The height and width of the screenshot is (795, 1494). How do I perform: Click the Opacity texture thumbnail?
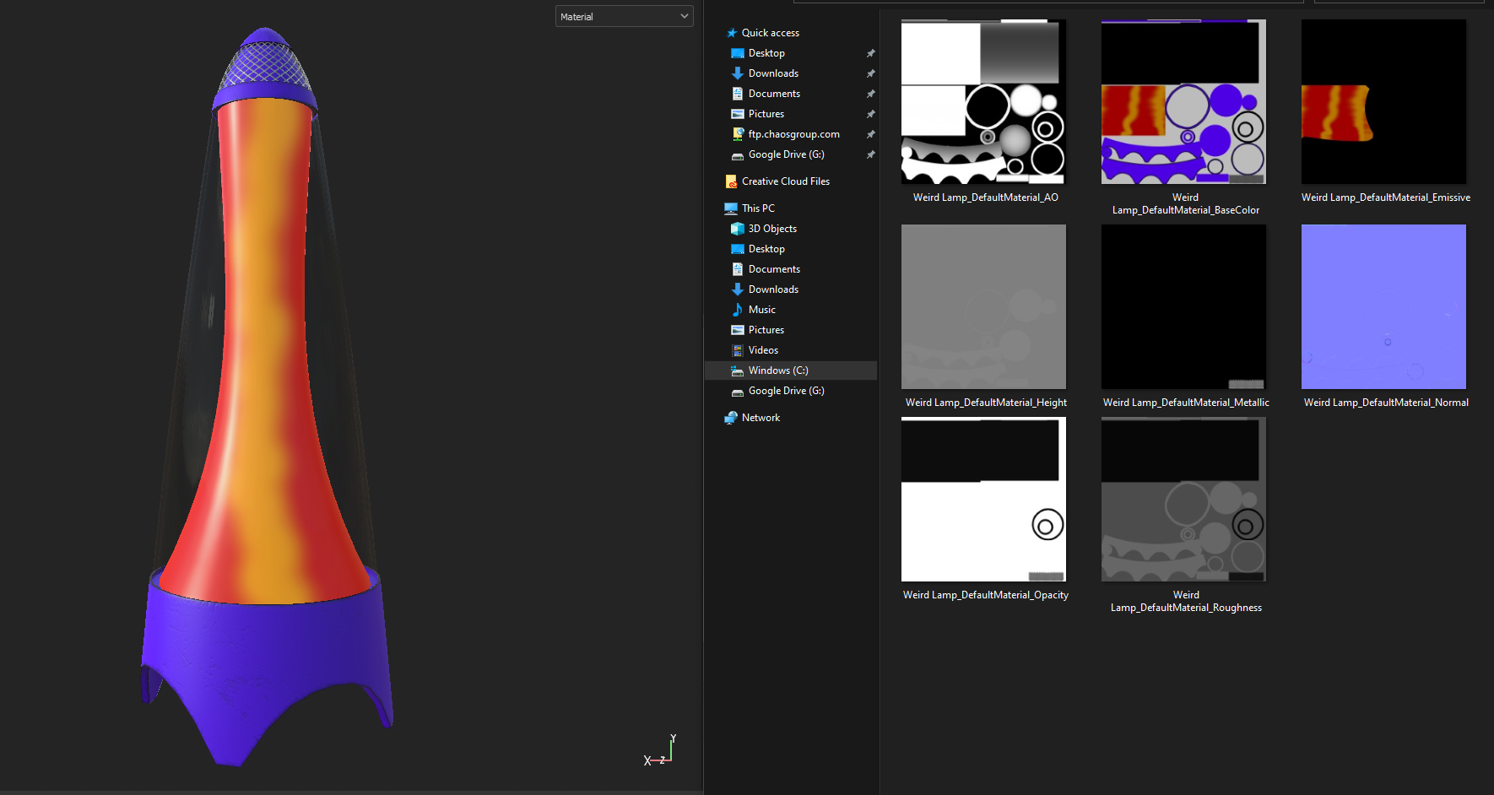(983, 500)
